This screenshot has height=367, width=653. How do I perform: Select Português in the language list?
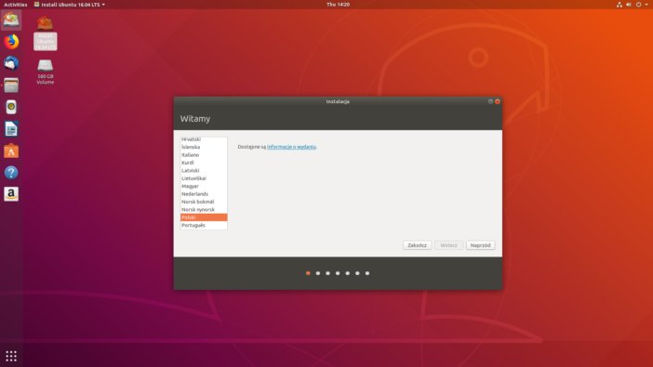point(204,225)
